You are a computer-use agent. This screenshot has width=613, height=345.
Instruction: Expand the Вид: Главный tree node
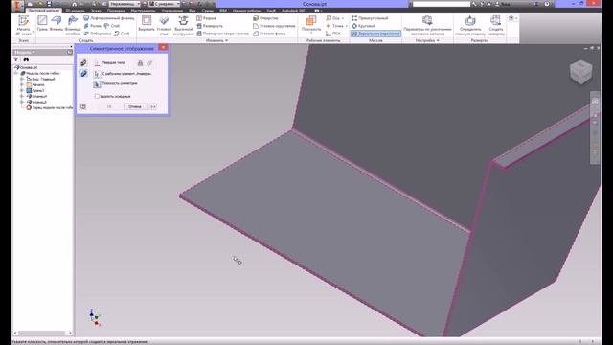point(22,79)
